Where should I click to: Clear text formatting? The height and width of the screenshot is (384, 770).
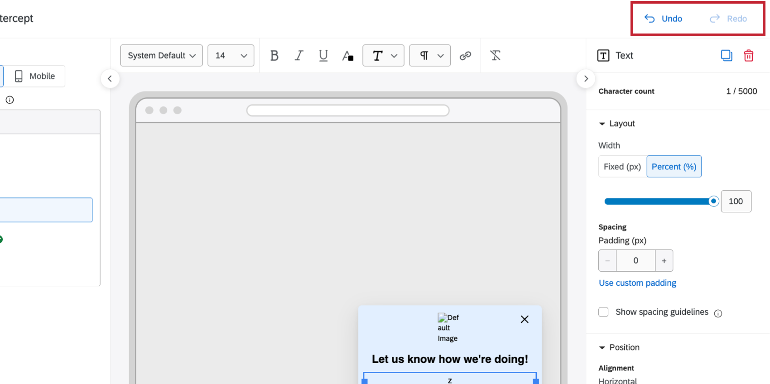(496, 56)
